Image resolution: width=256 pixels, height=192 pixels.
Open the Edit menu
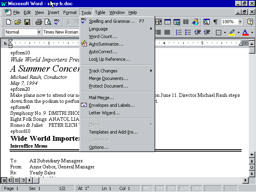click(x=27, y=12)
